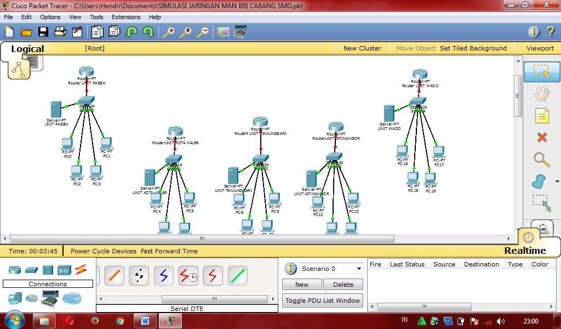The height and width of the screenshot is (329, 561).
Task: Click the connections list horizontal scrollbar
Action: 215,299
